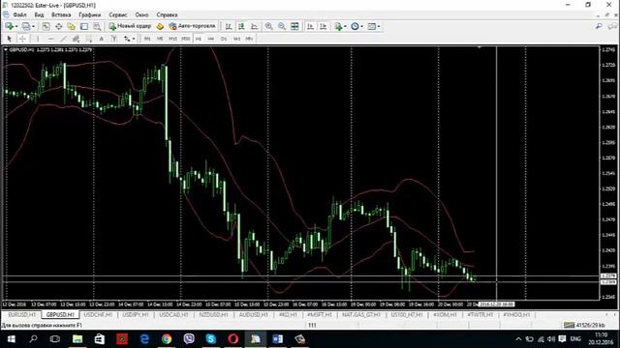Screen dimensions: 620x348
Task: Open Word from the taskbar
Action: (277, 339)
